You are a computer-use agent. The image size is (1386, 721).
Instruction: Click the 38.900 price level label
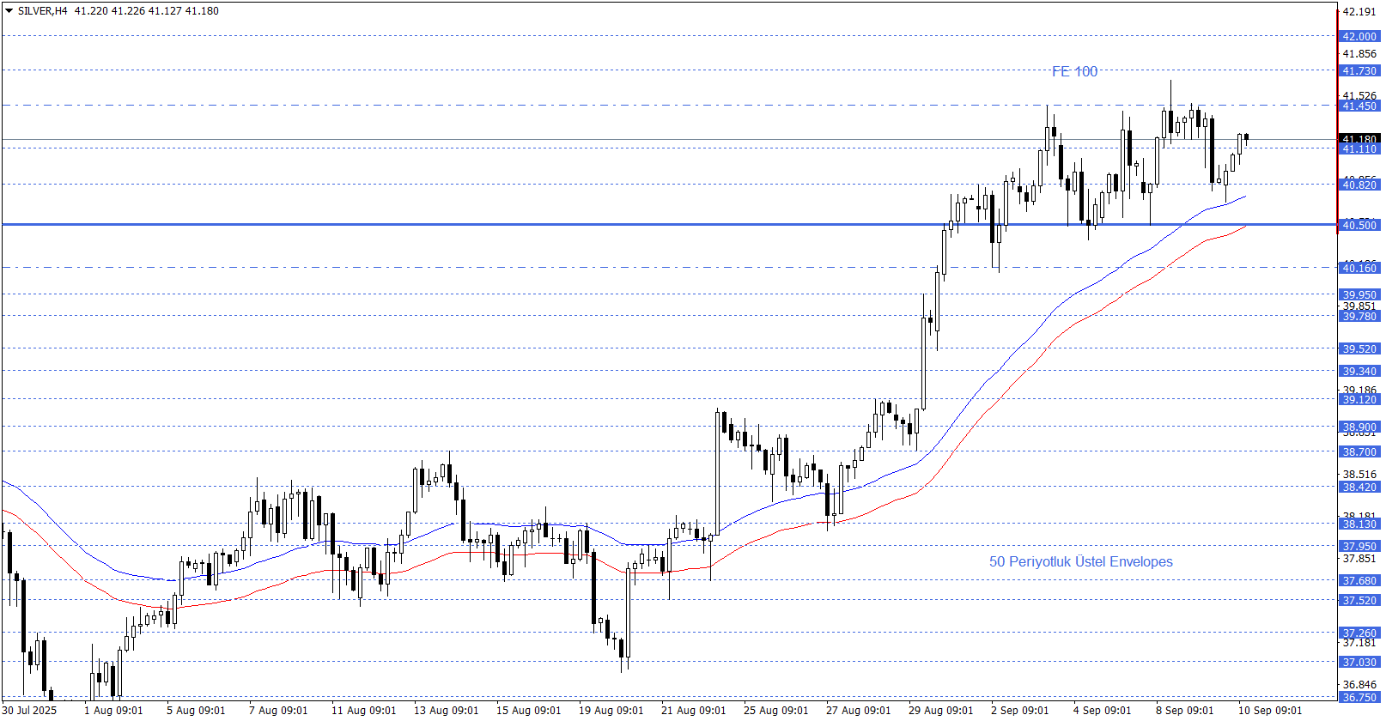pyautogui.click(x=1359, y=427)
